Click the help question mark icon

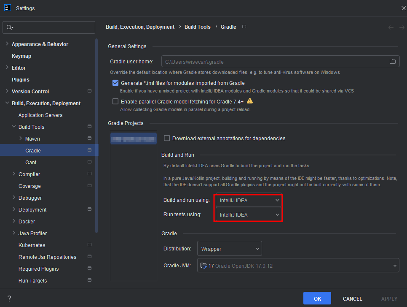click(9, 299)
